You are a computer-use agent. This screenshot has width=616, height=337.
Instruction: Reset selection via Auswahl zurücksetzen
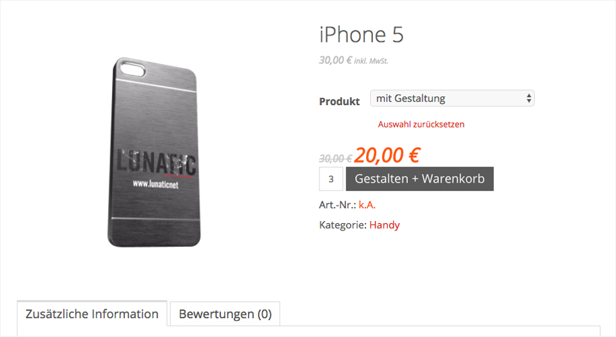click(421, 124)
